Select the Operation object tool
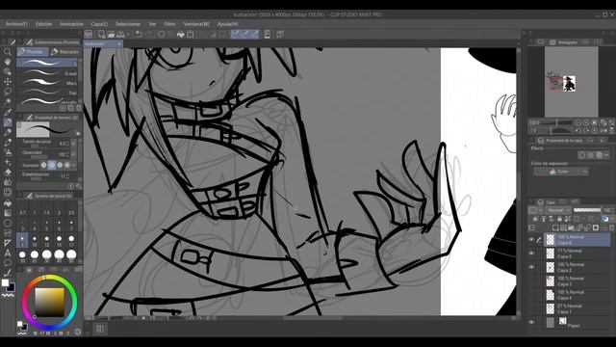The width and height of the screenshot is (616, 347). point(7,71)
